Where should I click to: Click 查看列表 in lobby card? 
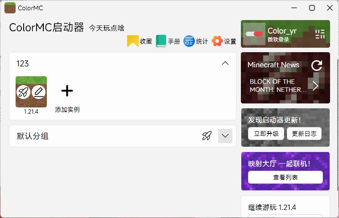pyautogui.click(x=285, y=177)
